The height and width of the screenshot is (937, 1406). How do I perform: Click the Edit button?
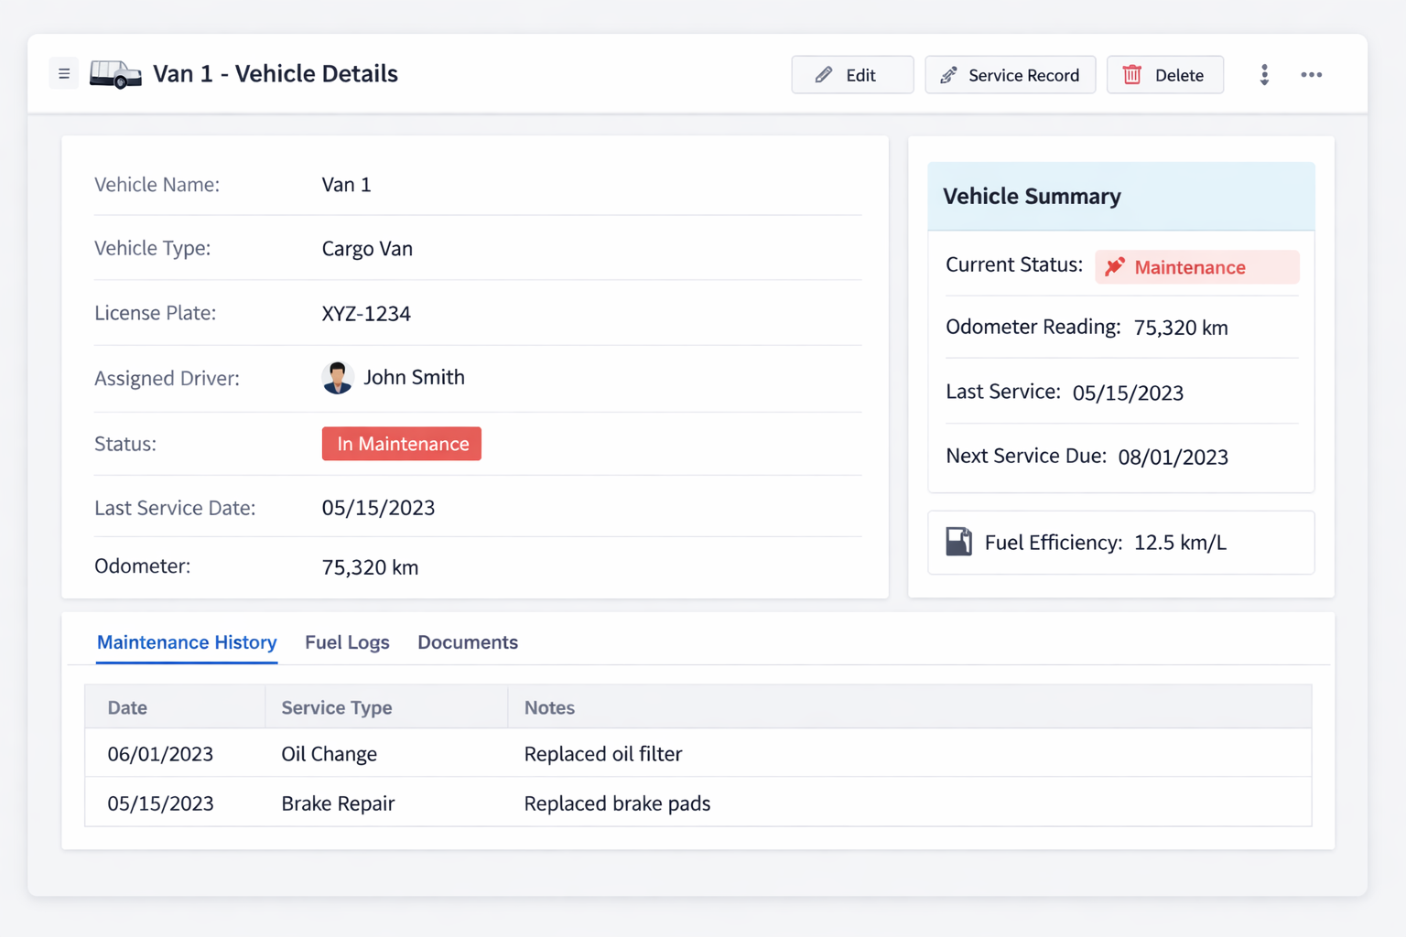coord(852,74)
